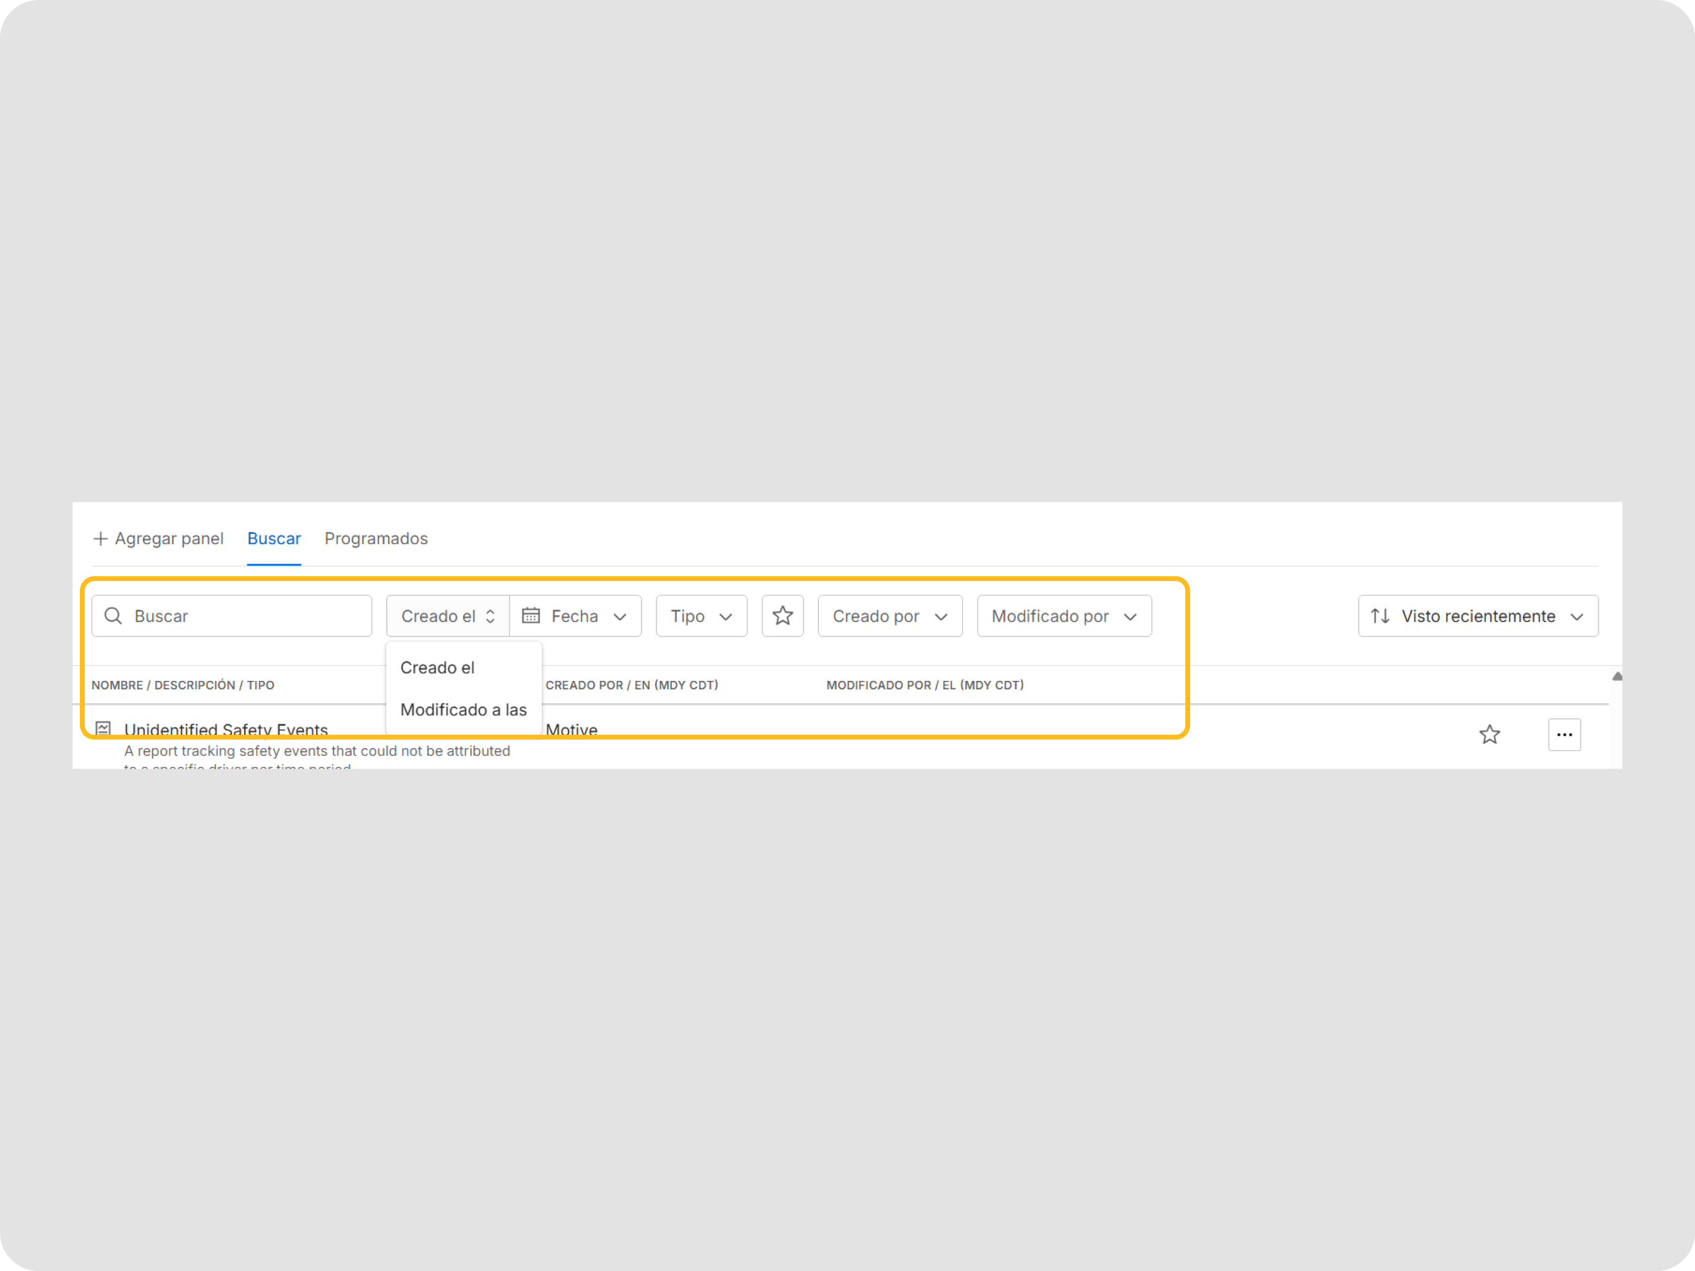This screenshot has width=1695, height=1271.
Task: Click the calendar icon in the Fecha filter
Action: click(x=531, y=616)
